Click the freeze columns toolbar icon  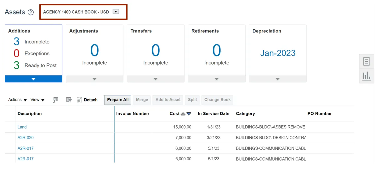pos(56,100)
